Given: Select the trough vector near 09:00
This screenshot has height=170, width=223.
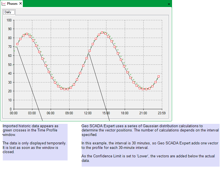Looking at the screenshot, I should [68, 89].
